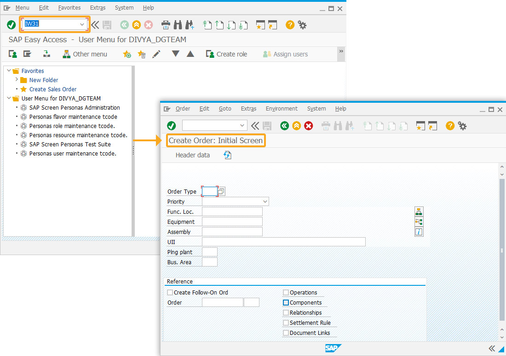This screenshot has height=356, width=506.
Task: Open Order menu in Create Order window
Action: coord(183,109)
